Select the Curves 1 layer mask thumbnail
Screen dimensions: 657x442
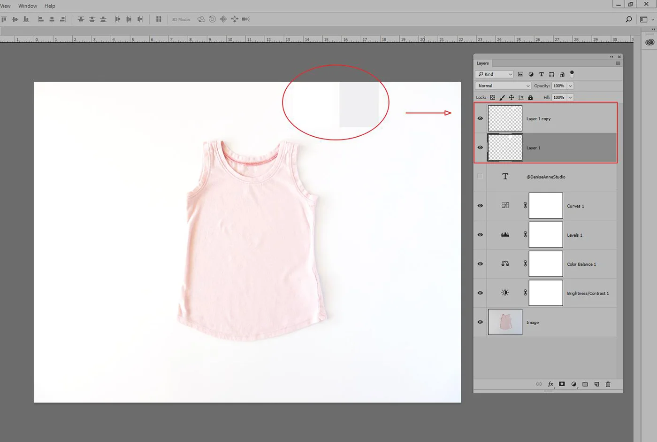(546, 206)
